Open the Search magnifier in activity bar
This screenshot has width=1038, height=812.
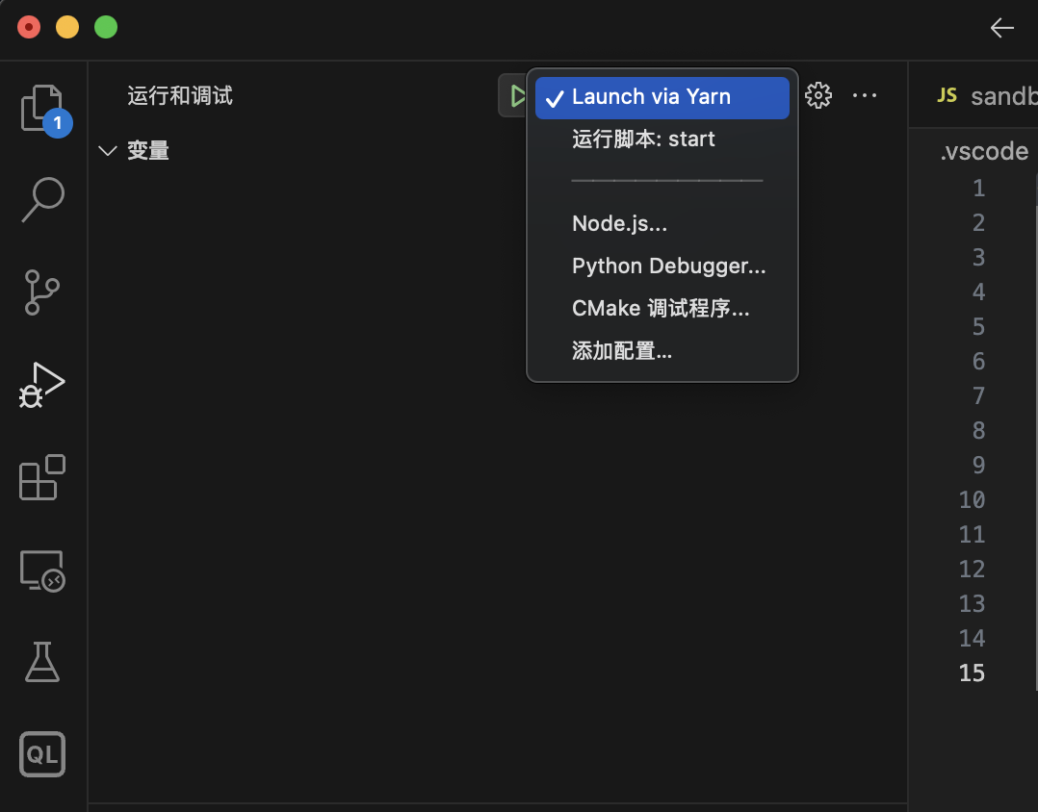[x=42, y=199]
